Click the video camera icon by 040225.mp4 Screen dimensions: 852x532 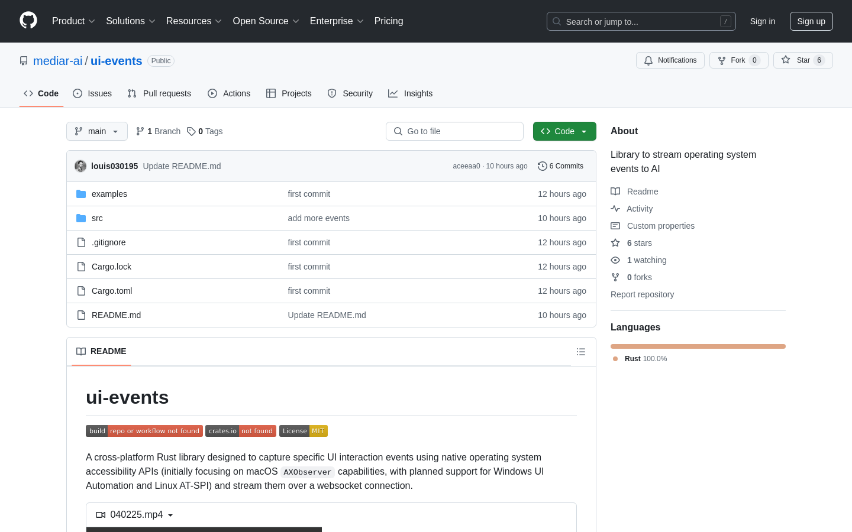pos(101,515)
